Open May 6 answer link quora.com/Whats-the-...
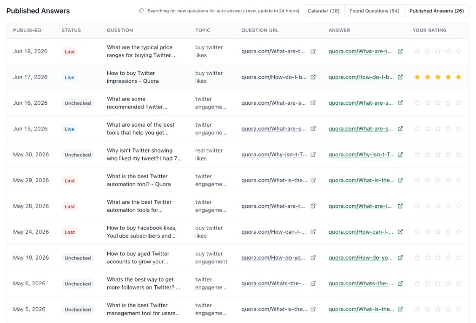 click(361, 284)
